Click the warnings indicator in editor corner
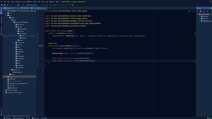The image size is (212, 119). point(189,11)
